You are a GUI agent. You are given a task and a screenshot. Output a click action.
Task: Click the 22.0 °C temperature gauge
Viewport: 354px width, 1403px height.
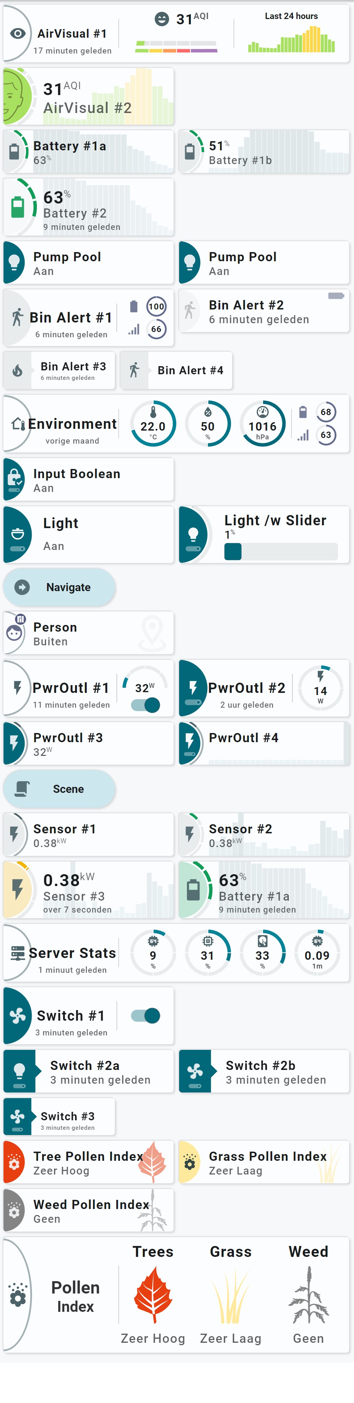pos(153,424)
